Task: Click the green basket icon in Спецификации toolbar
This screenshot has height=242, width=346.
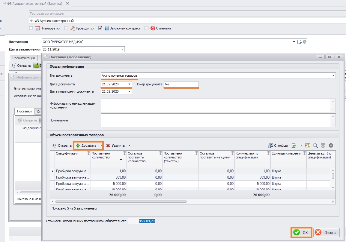Action: tap(36, 66)
